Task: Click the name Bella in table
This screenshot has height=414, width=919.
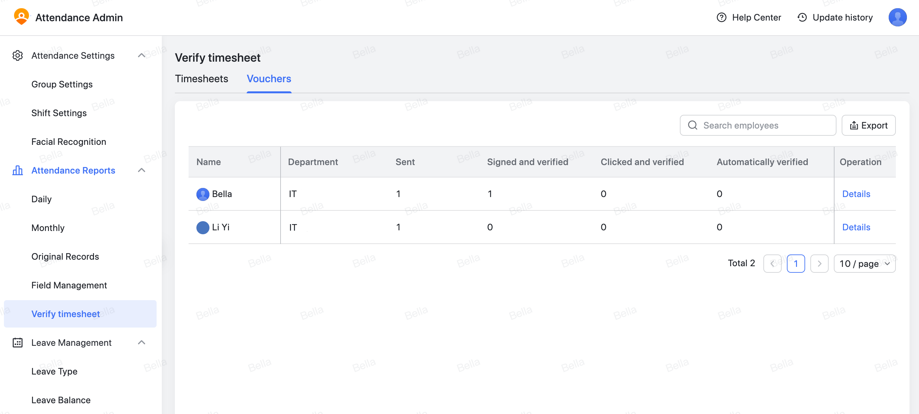Action: coord(222,194)
